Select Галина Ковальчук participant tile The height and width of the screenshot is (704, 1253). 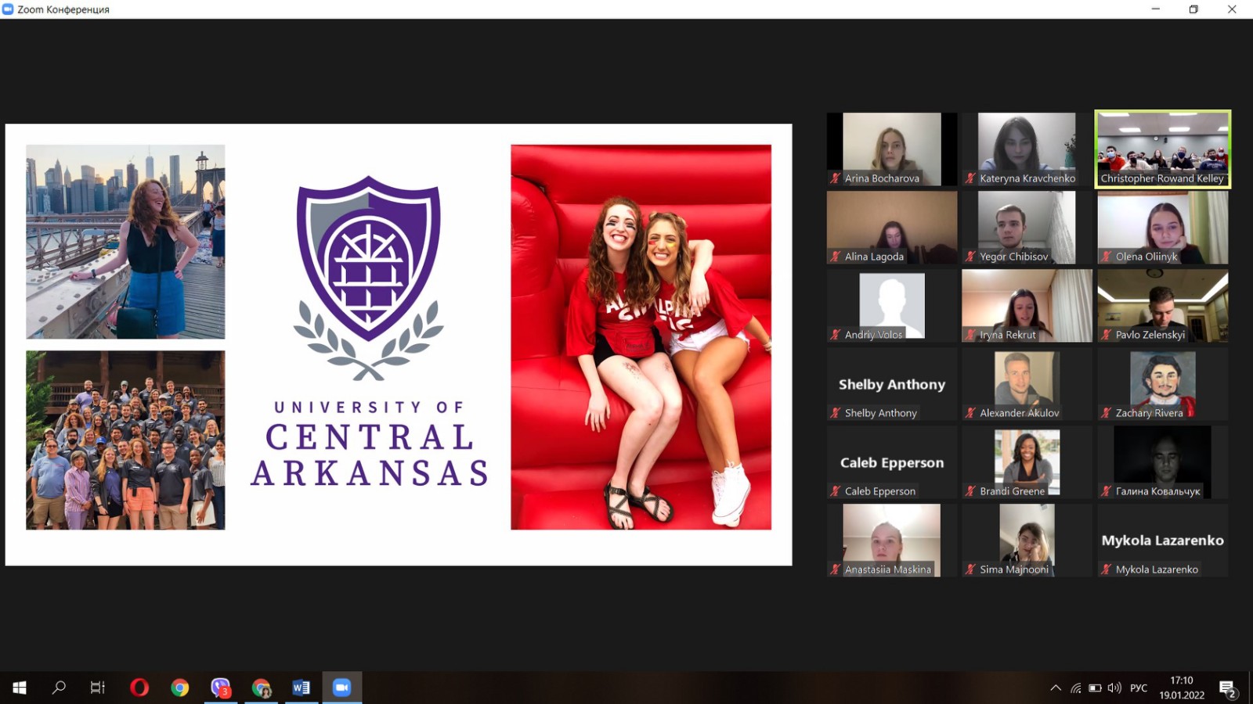pos(1162,462)
